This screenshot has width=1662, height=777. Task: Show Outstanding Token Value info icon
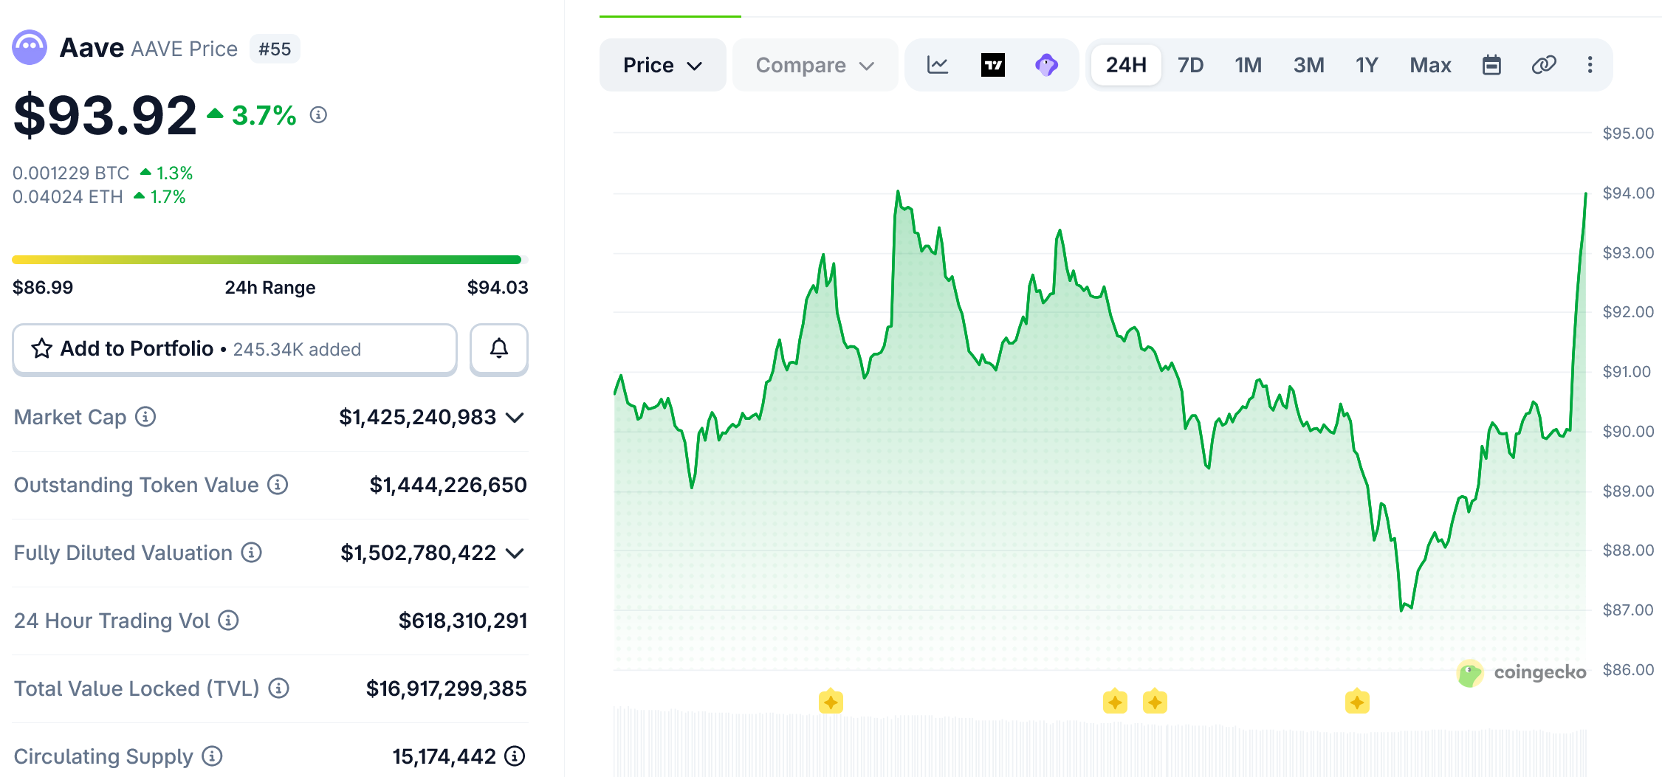278,485
